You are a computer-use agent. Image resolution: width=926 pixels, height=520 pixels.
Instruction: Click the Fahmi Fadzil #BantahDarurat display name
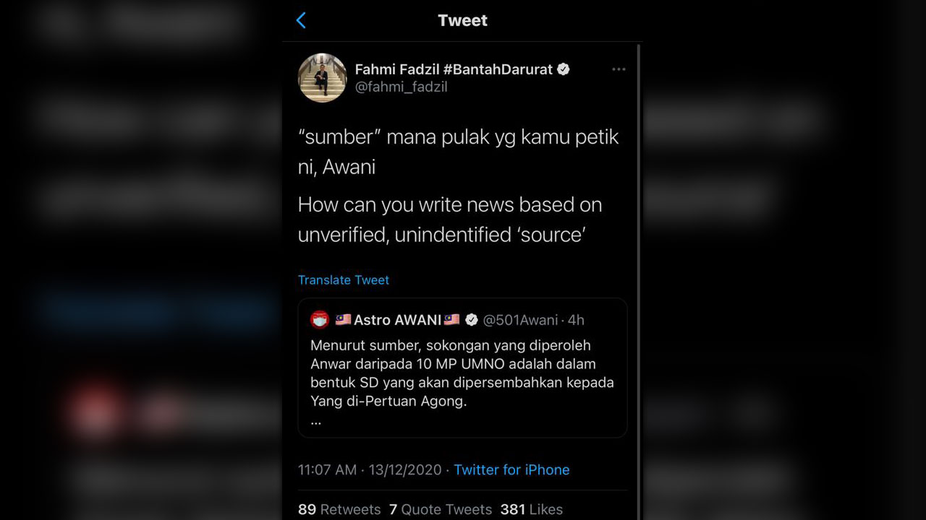point(454,69)
